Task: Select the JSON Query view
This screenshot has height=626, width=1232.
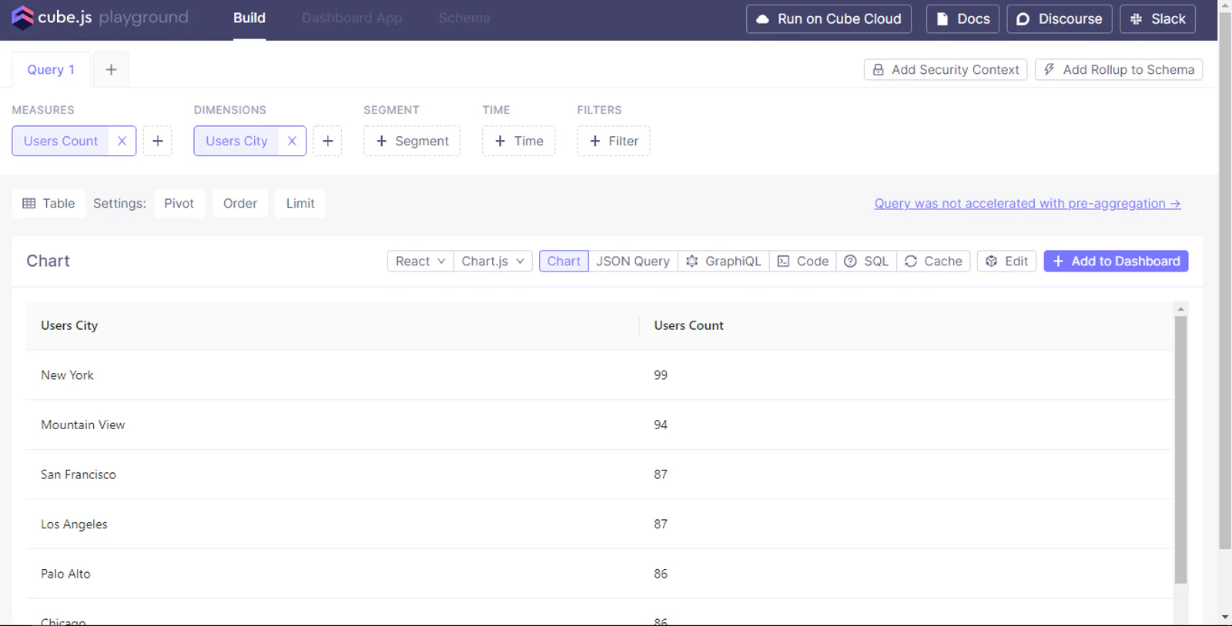Action: click(633, 261)
